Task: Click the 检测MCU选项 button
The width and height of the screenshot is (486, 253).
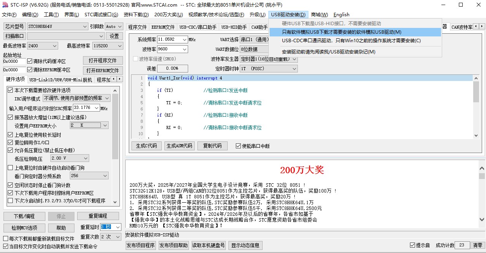Action: (x=24, y=228)
